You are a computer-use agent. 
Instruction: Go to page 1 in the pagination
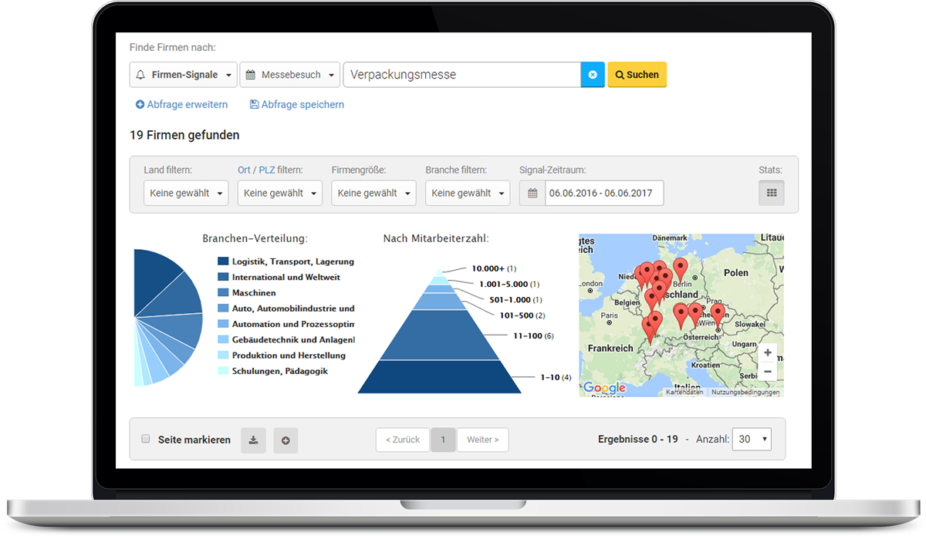point(443,440)
